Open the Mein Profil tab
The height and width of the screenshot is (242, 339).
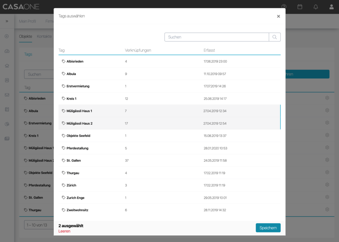coord(27,21)
